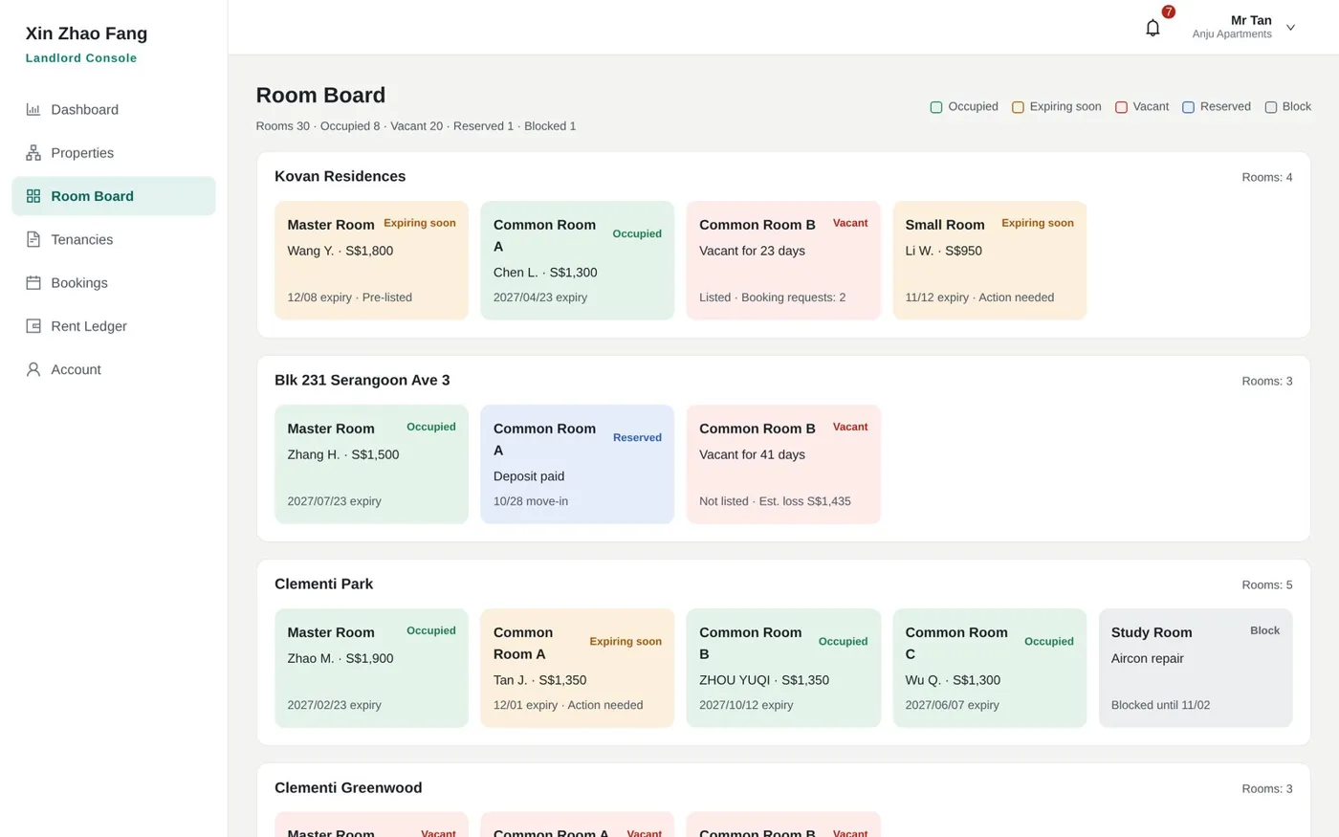Expand the Mr Tan account dropdown chevron
Screen dimensions: 1339x837
tap(1290, 28)
